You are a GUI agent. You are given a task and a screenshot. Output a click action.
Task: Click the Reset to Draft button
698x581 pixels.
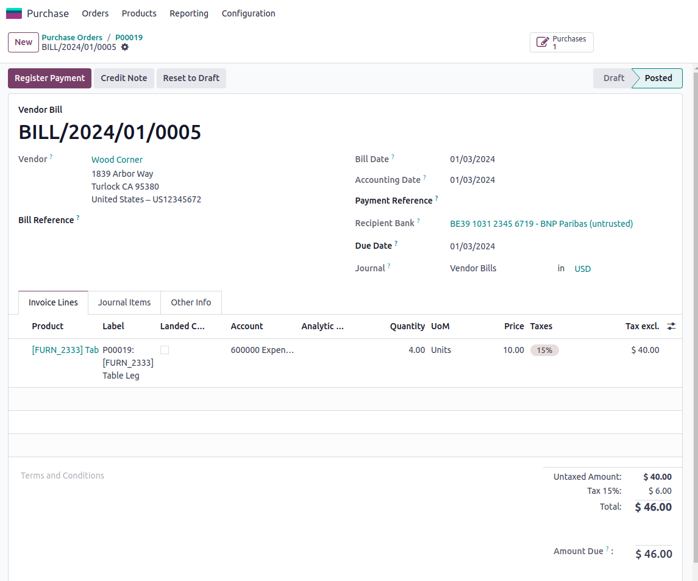pyautogui.click(x=191, y=78)
